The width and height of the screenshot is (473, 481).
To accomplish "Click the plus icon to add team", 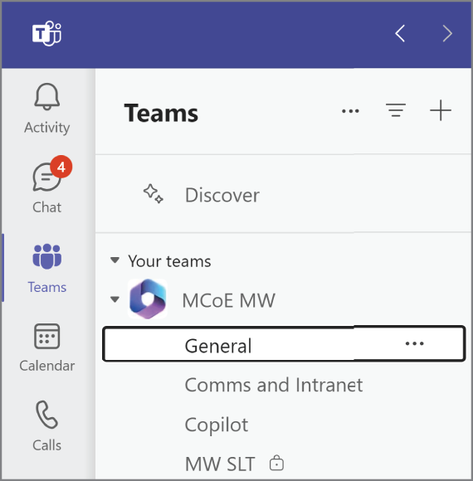I will pos(441,110).
